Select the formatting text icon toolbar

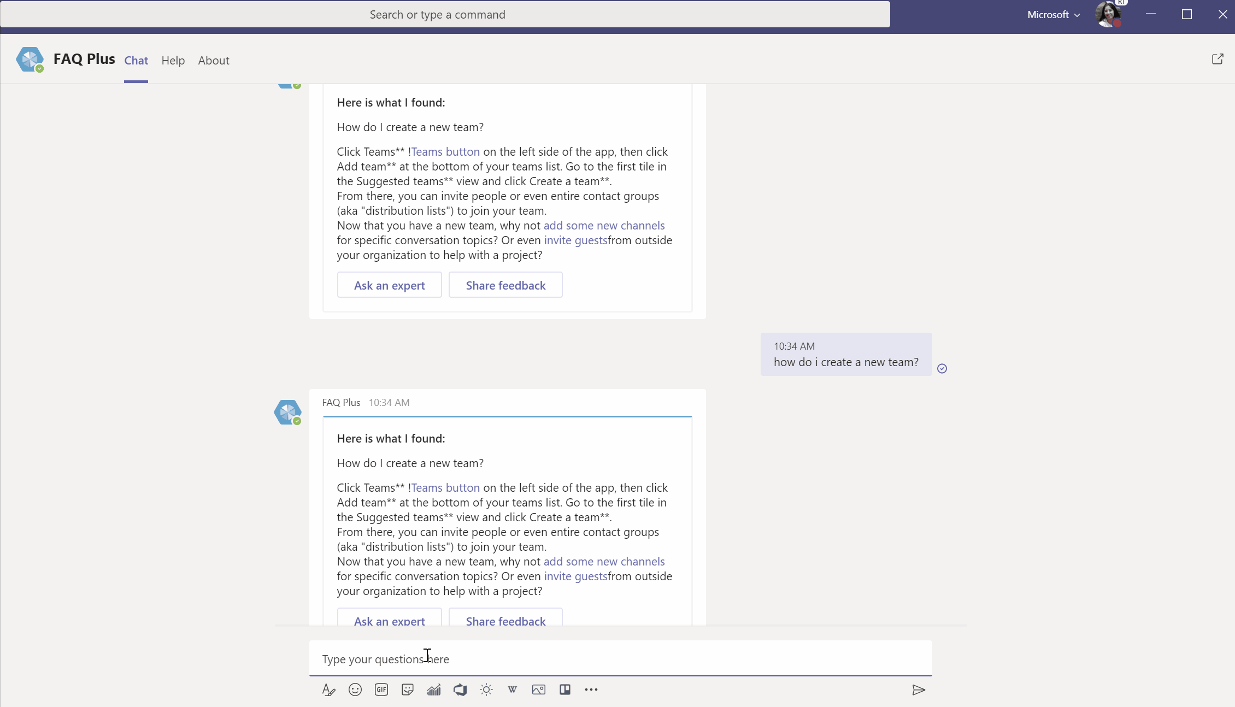[x=329, y=689]
